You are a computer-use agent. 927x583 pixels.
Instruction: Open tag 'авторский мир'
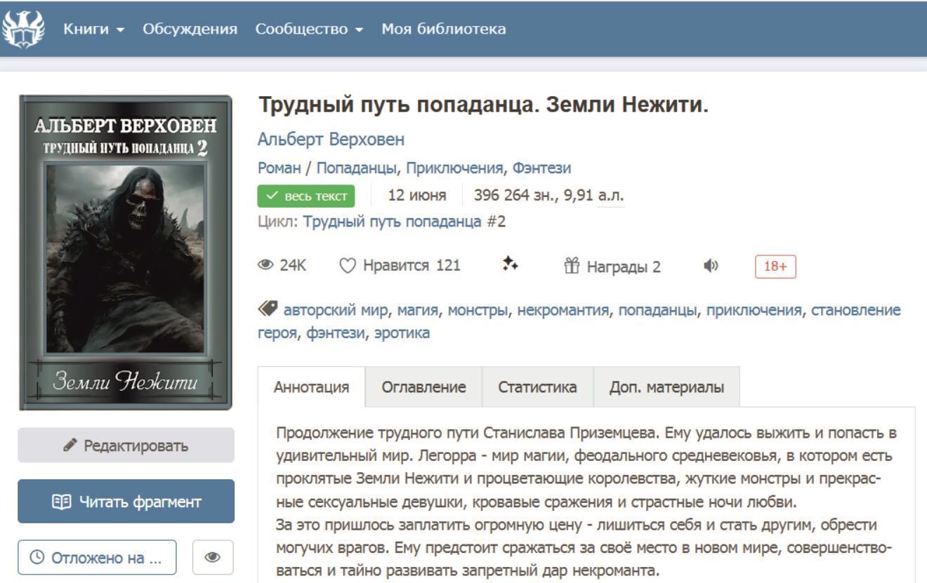coord(336,310)
